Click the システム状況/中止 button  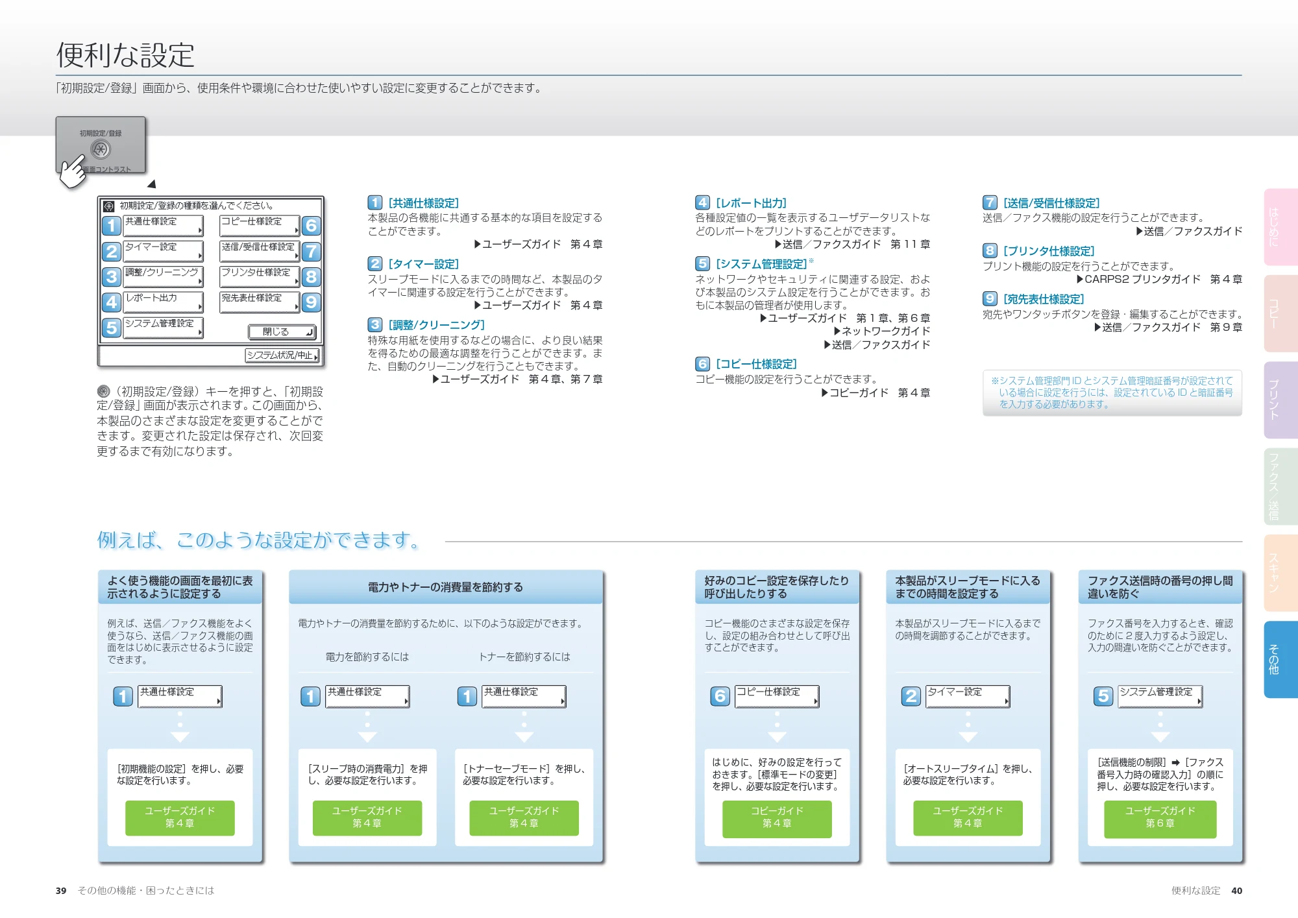point(282,356)
